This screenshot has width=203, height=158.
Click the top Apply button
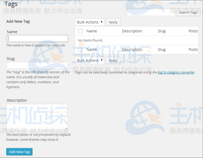pos(113,22)
